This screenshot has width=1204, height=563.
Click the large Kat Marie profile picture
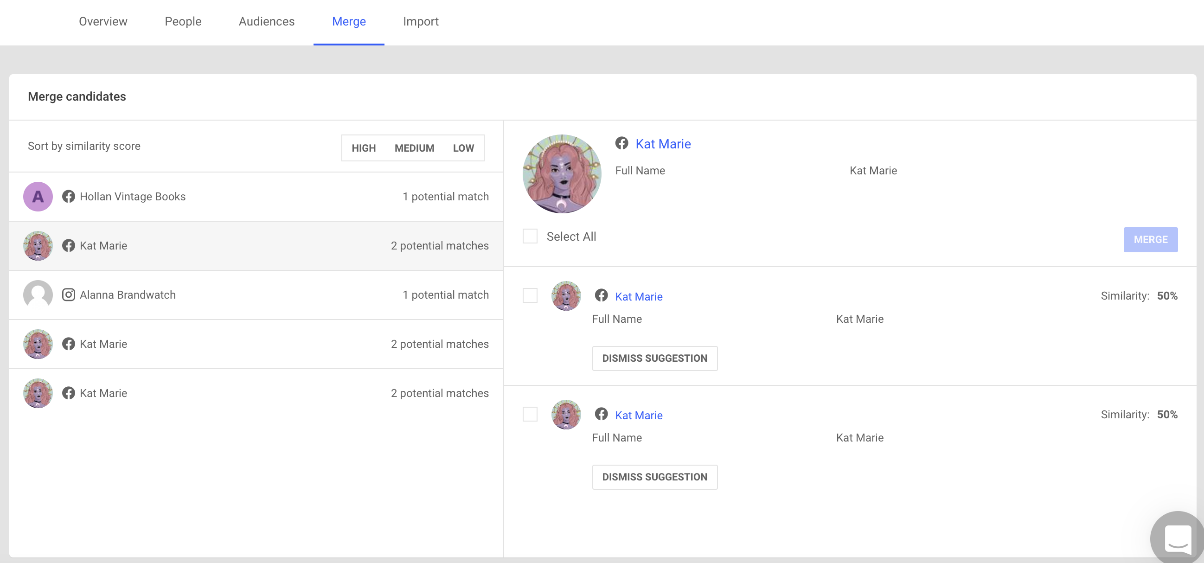coord(562,174)
